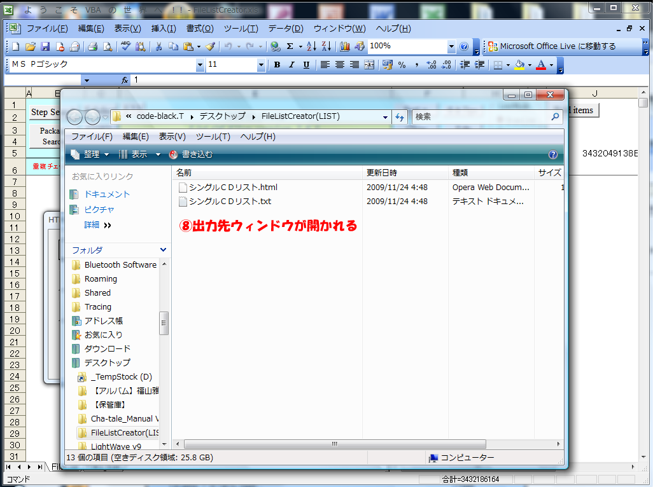Open Explorer address bar history dropdown
This screenshot has width=653, height=487.
tap(385, 117)
